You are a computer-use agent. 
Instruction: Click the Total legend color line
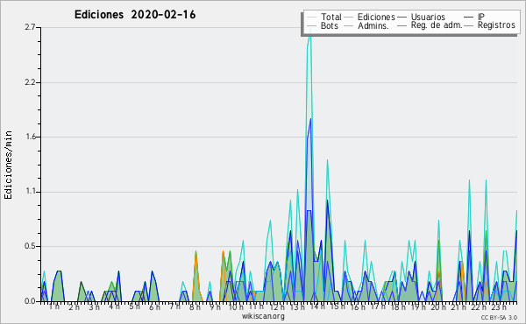[x=311, y=18]
